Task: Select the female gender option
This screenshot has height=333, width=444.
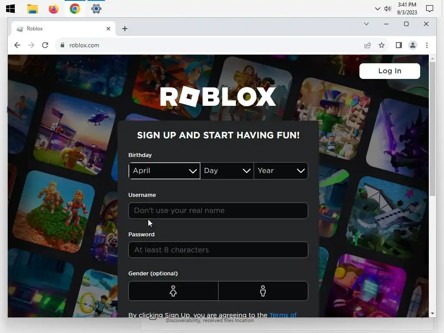Action: (173, 291)
